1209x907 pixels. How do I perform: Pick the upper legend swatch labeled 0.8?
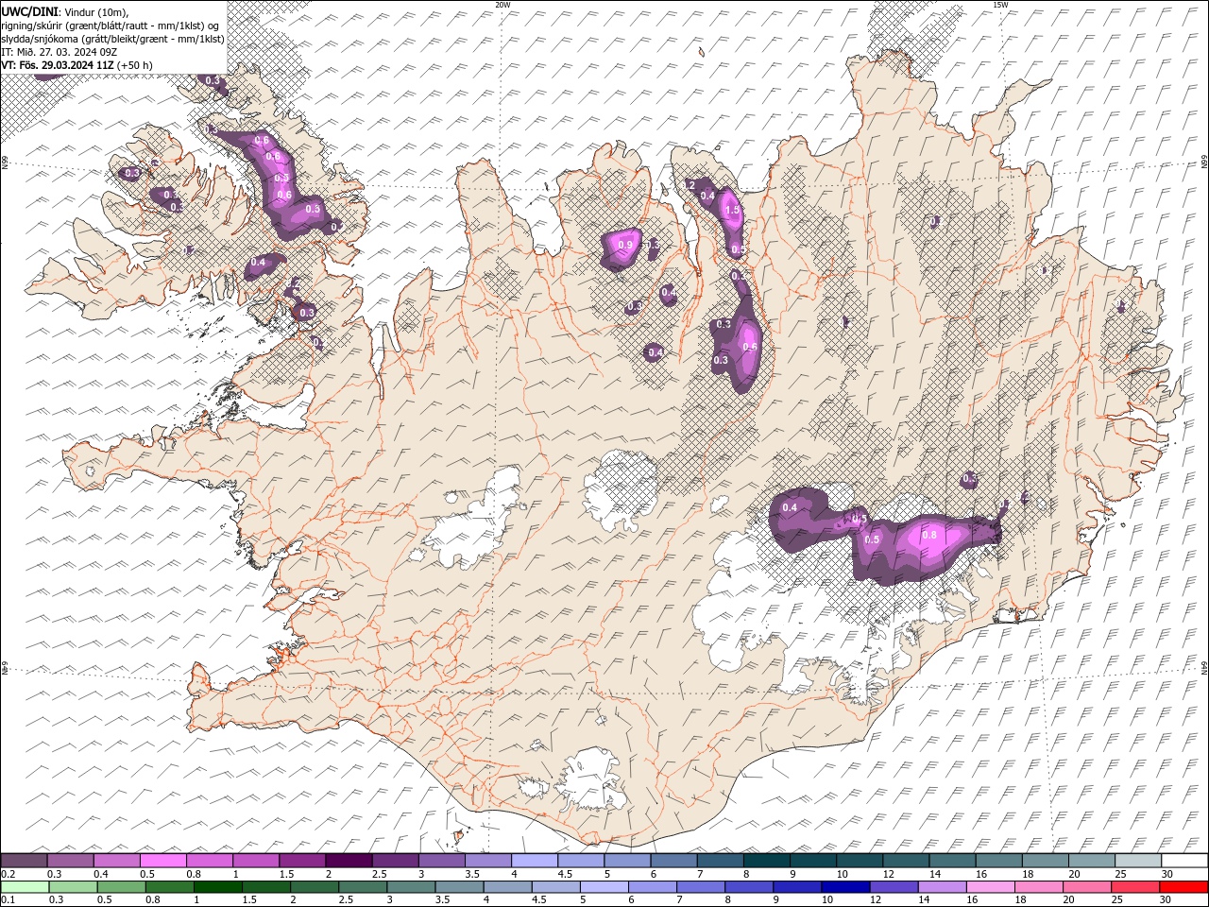pyautogui.click(x=210, y=861)
